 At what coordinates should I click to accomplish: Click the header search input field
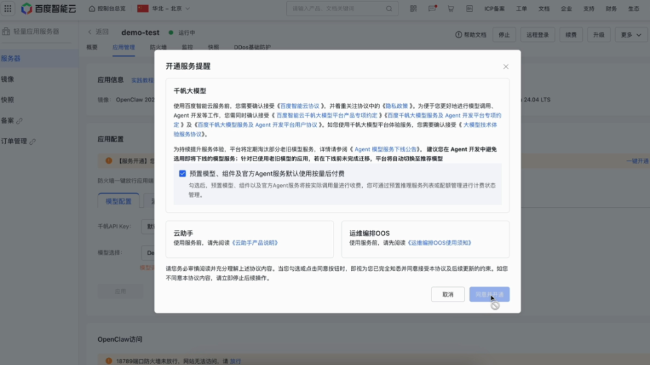pyautogui.click(x=335, y=9)
